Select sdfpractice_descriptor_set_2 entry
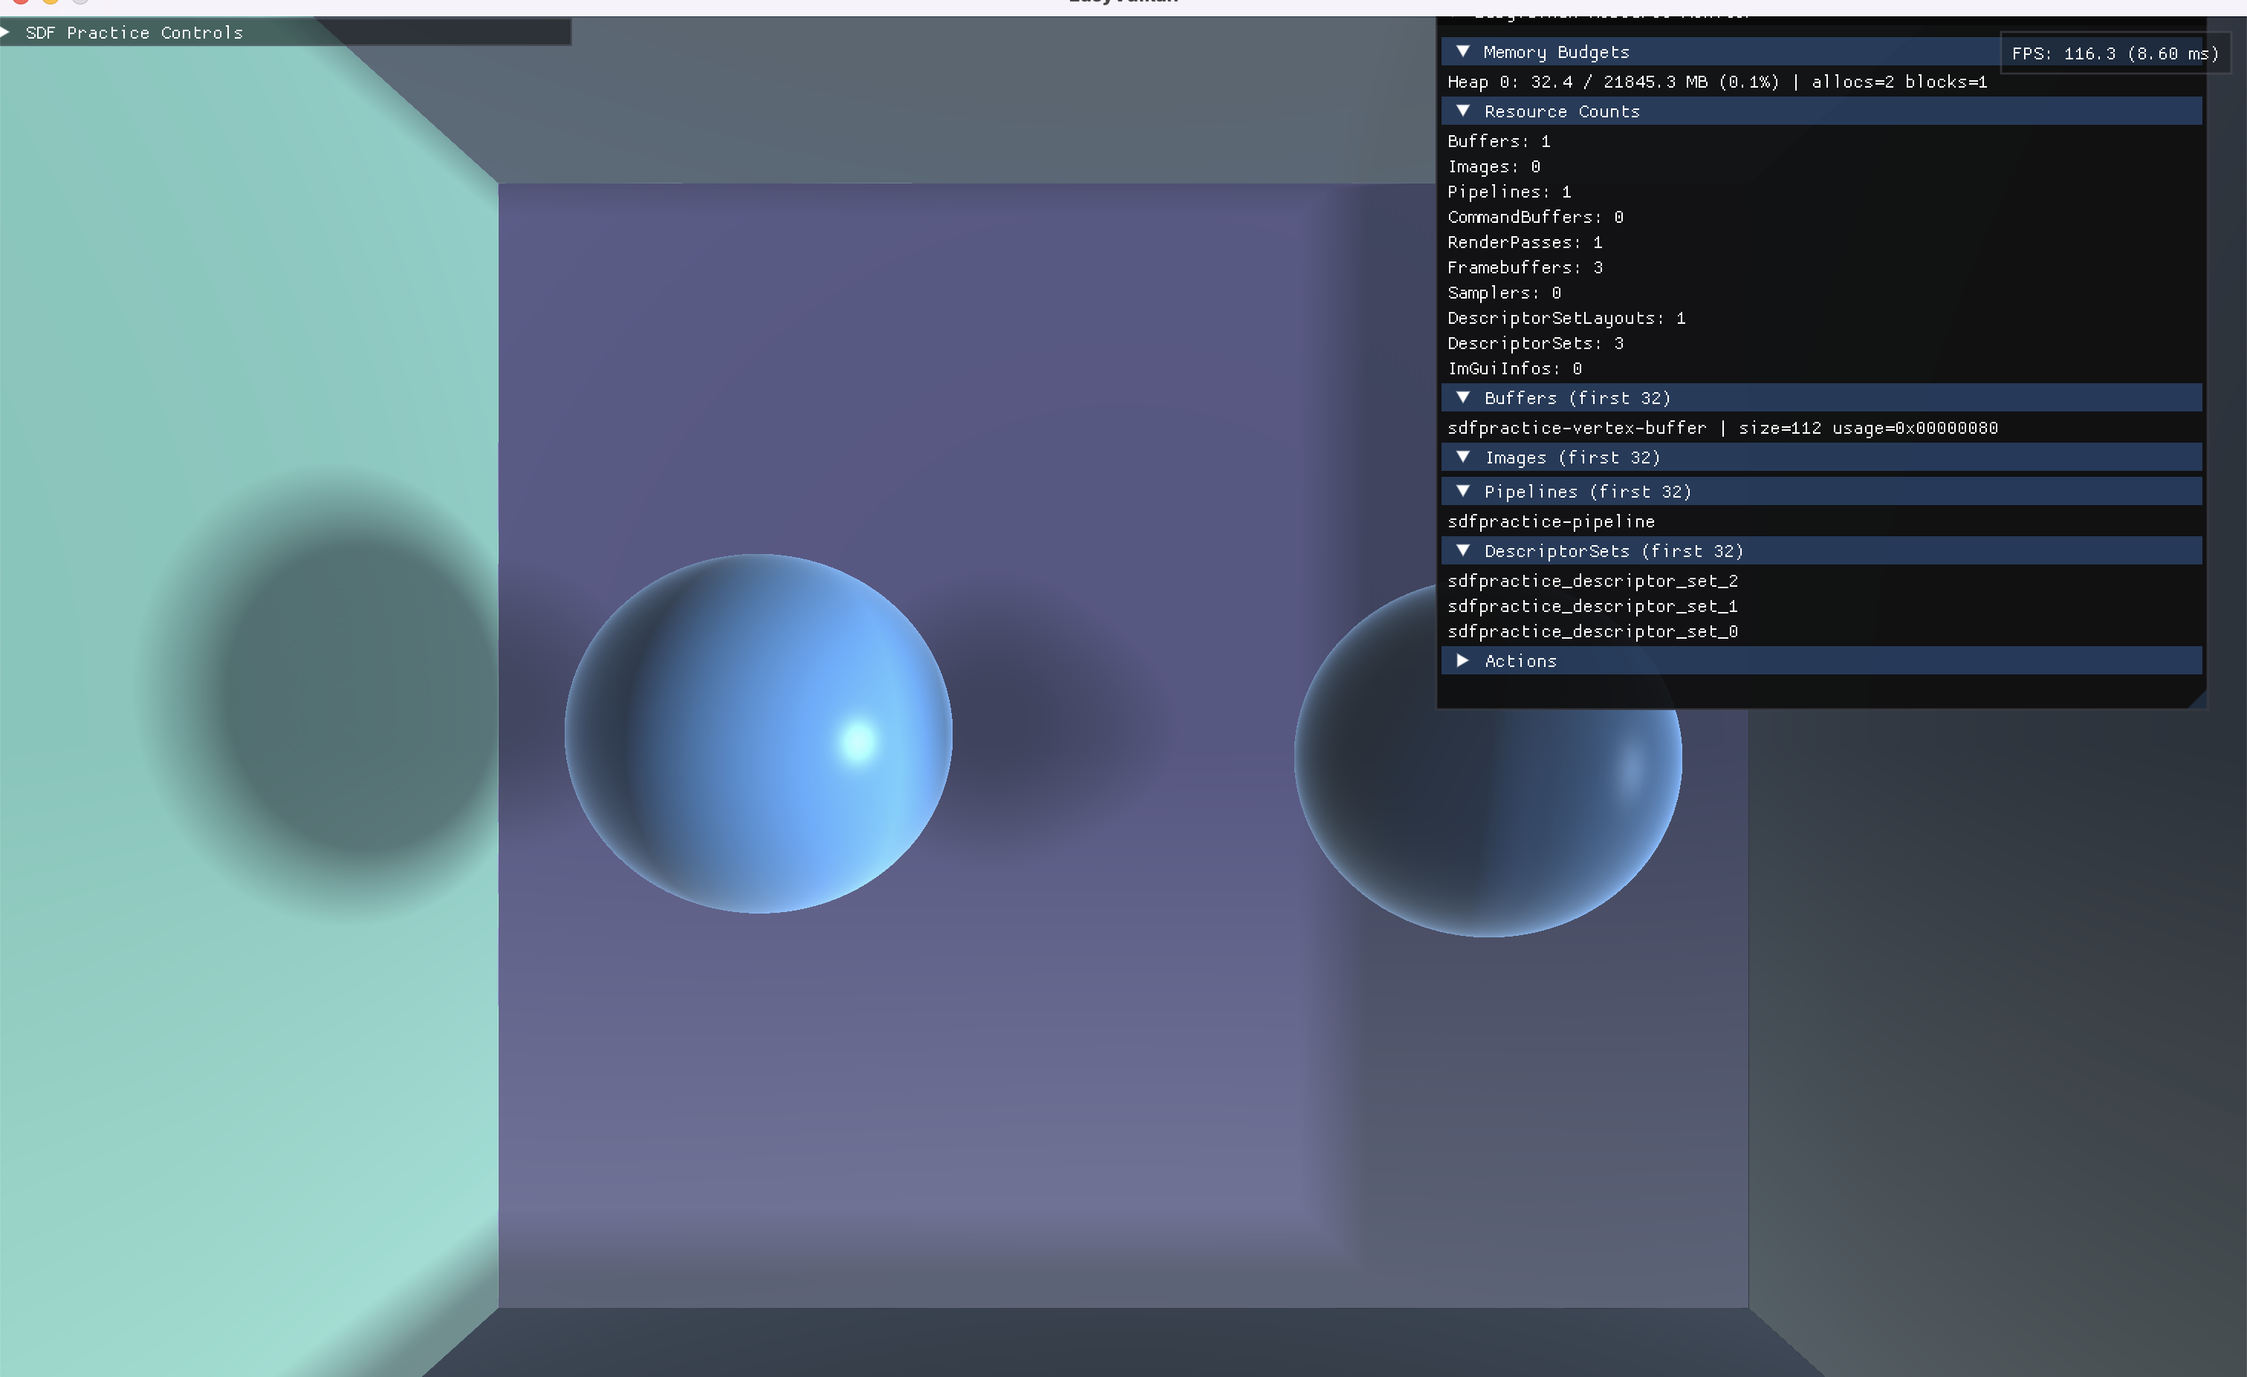Viewport: 2247px width, 1377px height. click(1592, 582)
